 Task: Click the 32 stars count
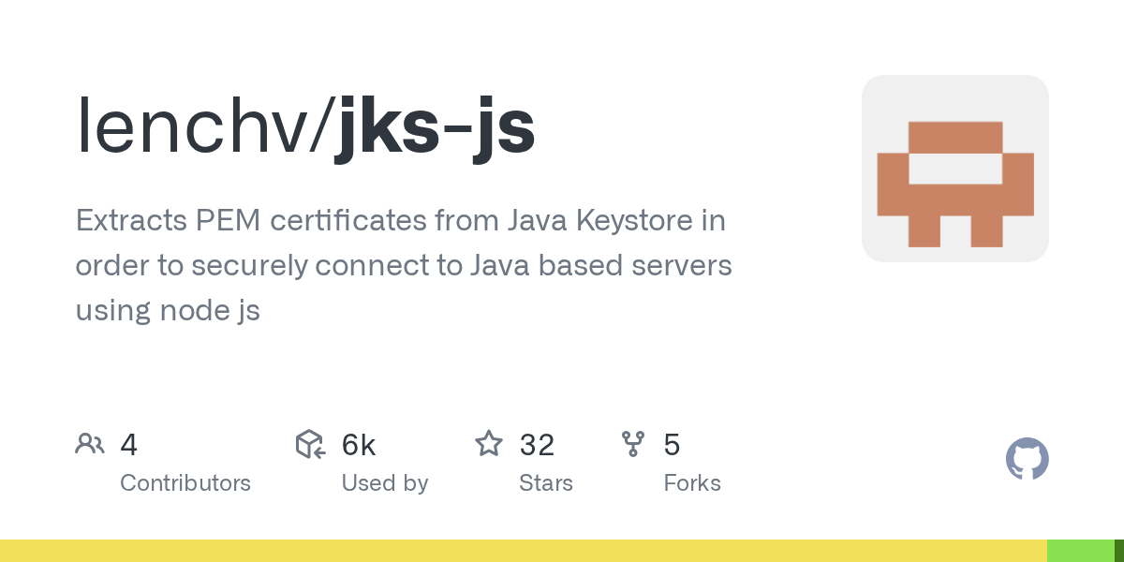tap(537, 444)
